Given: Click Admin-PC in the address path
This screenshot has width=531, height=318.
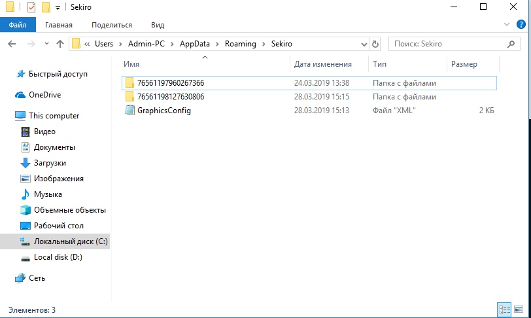Looking at the screenshot, I should (146, 44).
